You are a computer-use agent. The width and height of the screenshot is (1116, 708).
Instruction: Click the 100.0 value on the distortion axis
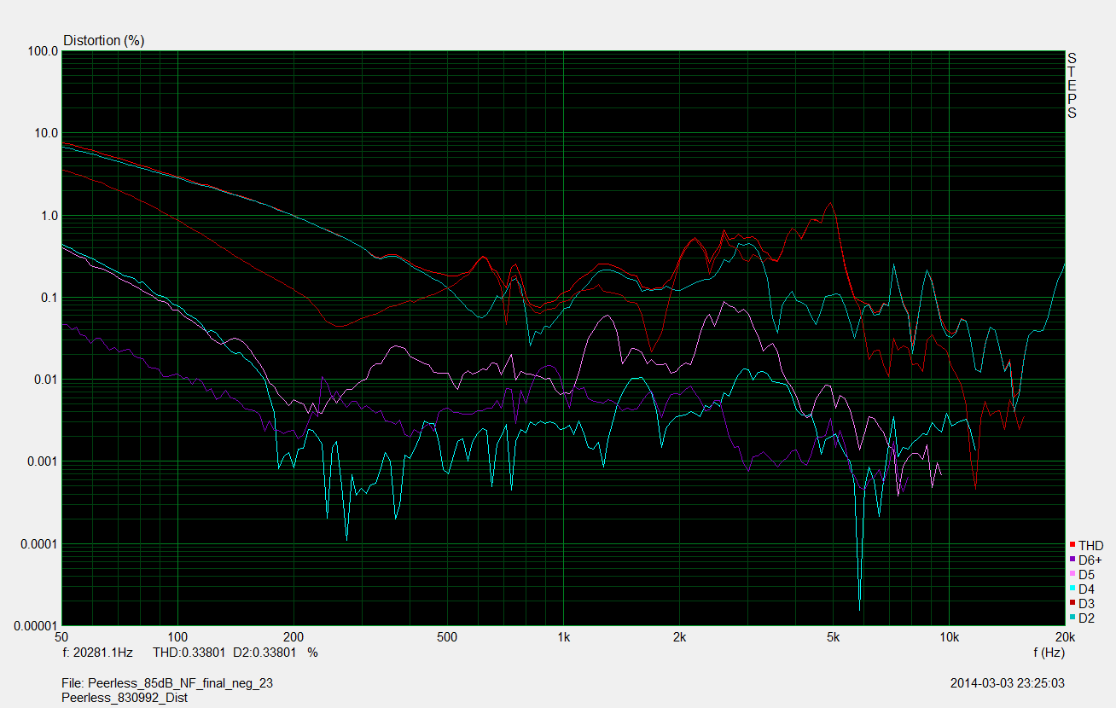click(x=43, y=51)
